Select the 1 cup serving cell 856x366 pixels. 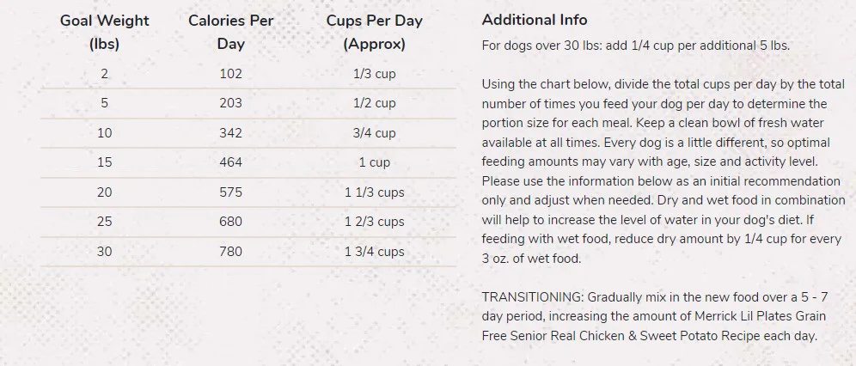(375, 162)
